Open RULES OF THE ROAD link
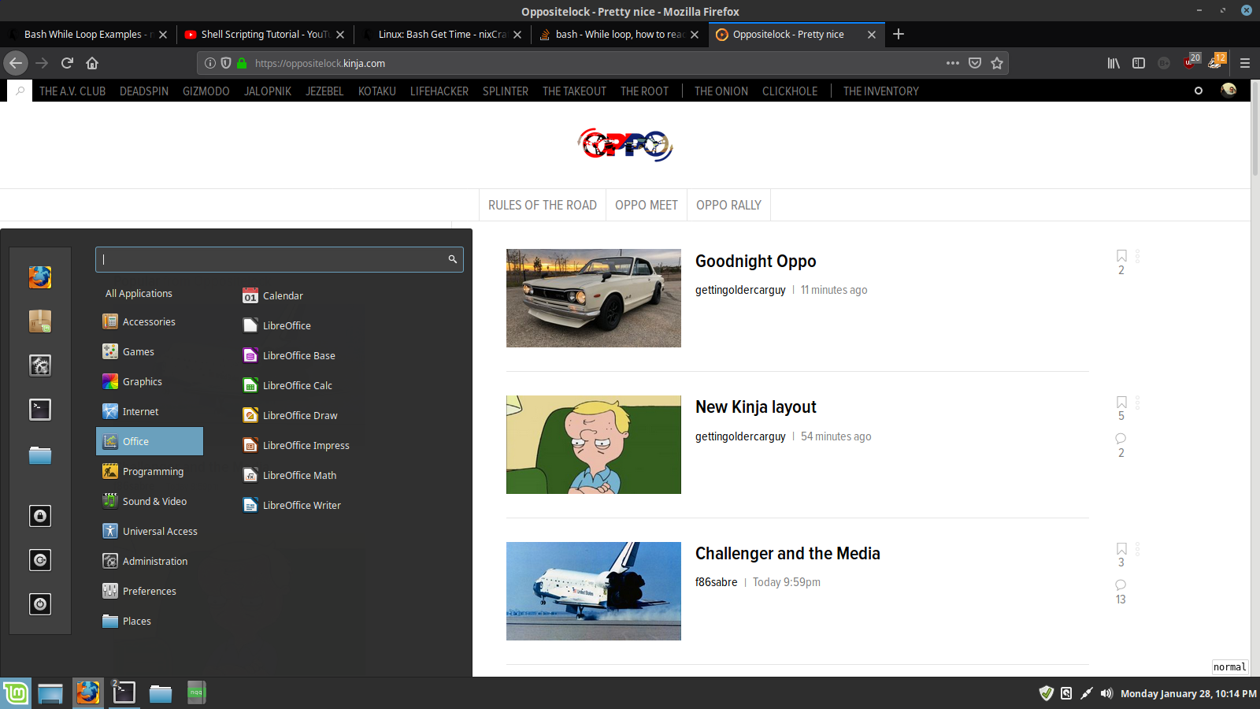Image resolution: width=1260 pixels, height=709 pixels. [x=543, y=205]
